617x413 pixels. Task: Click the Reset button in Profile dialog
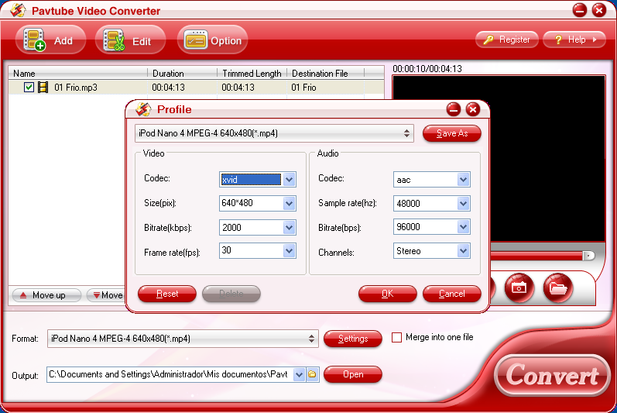(x=167, y=294)
